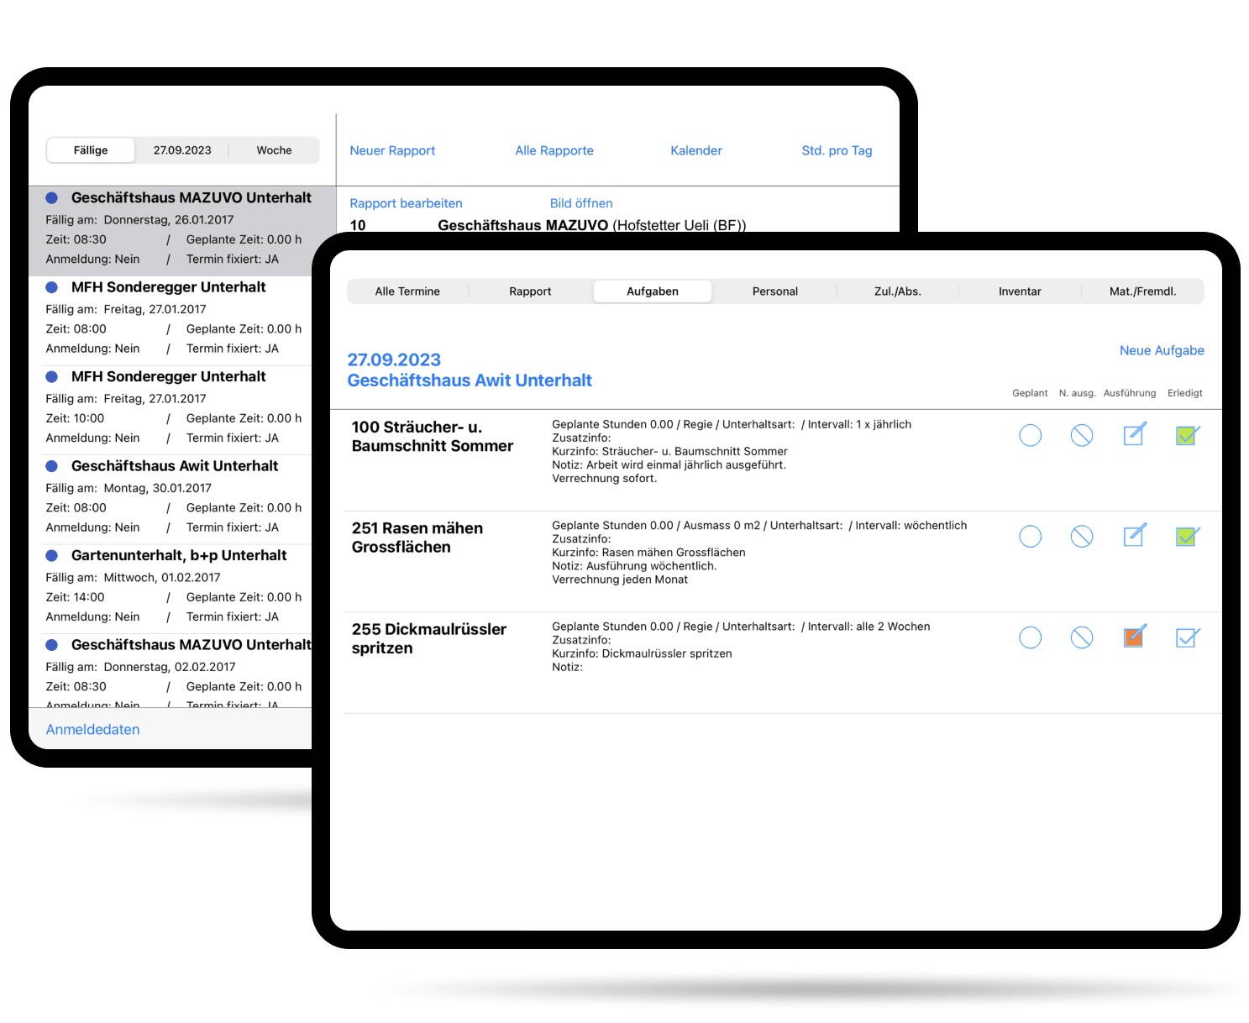Open Neuer Rapport
This screenshot has height=1023, width=1249.
point(392,150)
